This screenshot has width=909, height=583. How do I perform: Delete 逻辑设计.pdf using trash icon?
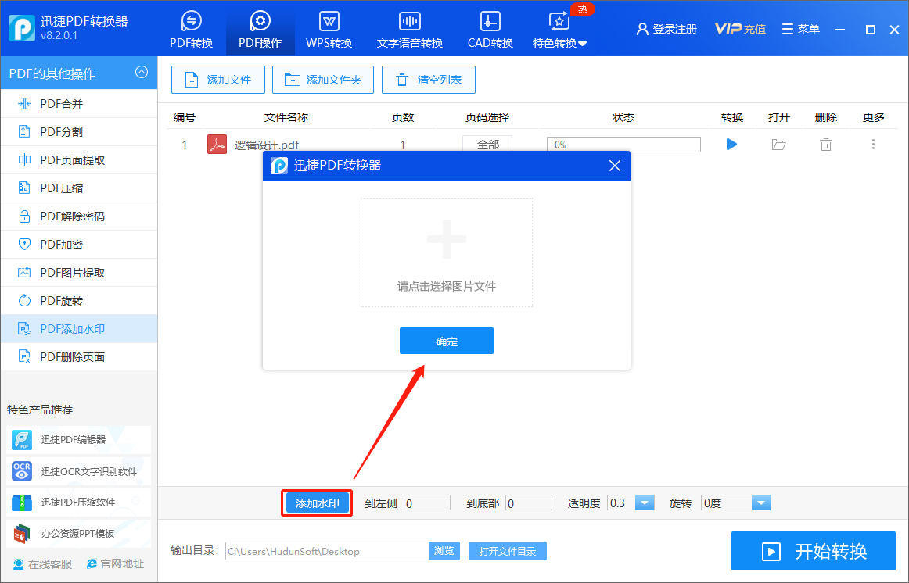825,144
